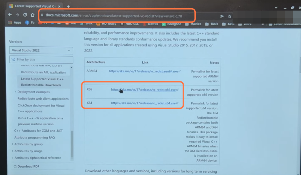Click the X86 architecture cell
The image size is (301, 175).
(89, 89)
